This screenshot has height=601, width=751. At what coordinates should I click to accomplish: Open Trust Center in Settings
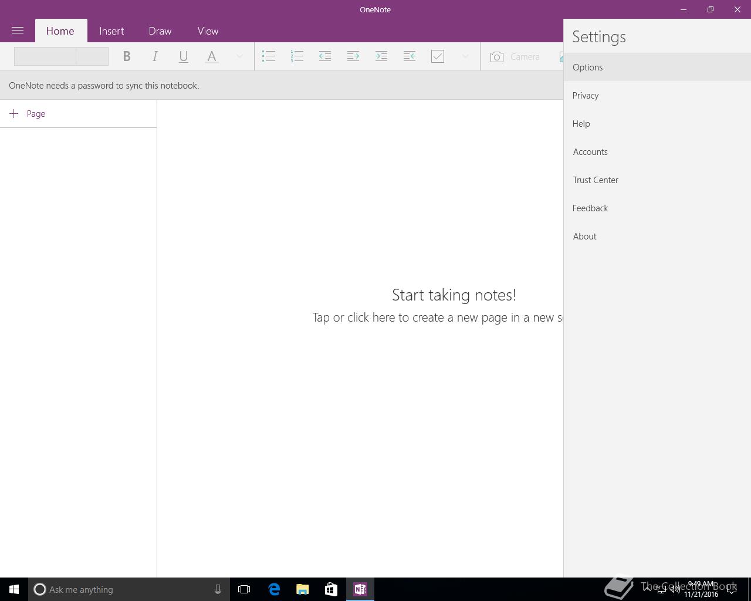[x=657, y=180]
